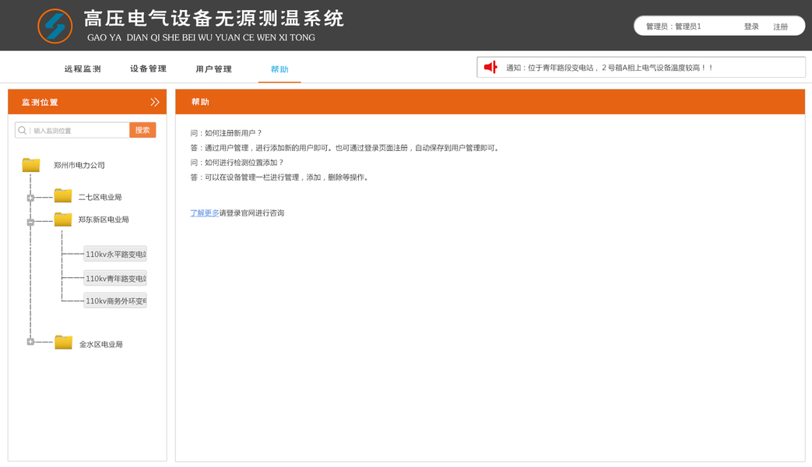Screen dimensions: 812x467
Task: Select the 110kv商务外环变电站 item
Action: click(115, 300)
